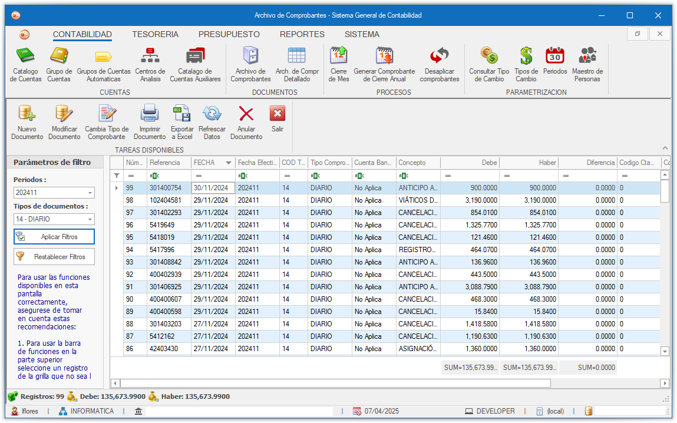Create a Nuevo Documento
677x423 pixels.
[x=27, y=123]
